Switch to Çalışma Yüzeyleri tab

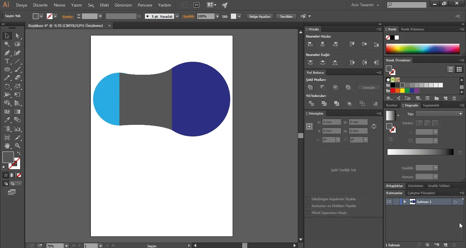pyautogui.click(x=421, y=193)
